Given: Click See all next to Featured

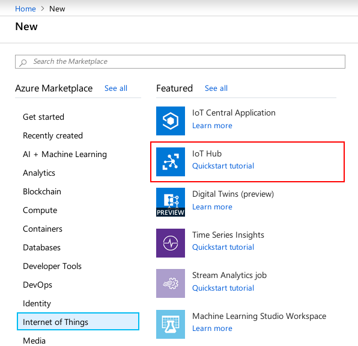Looking at the screenshot, I should (x=216, y=88).
